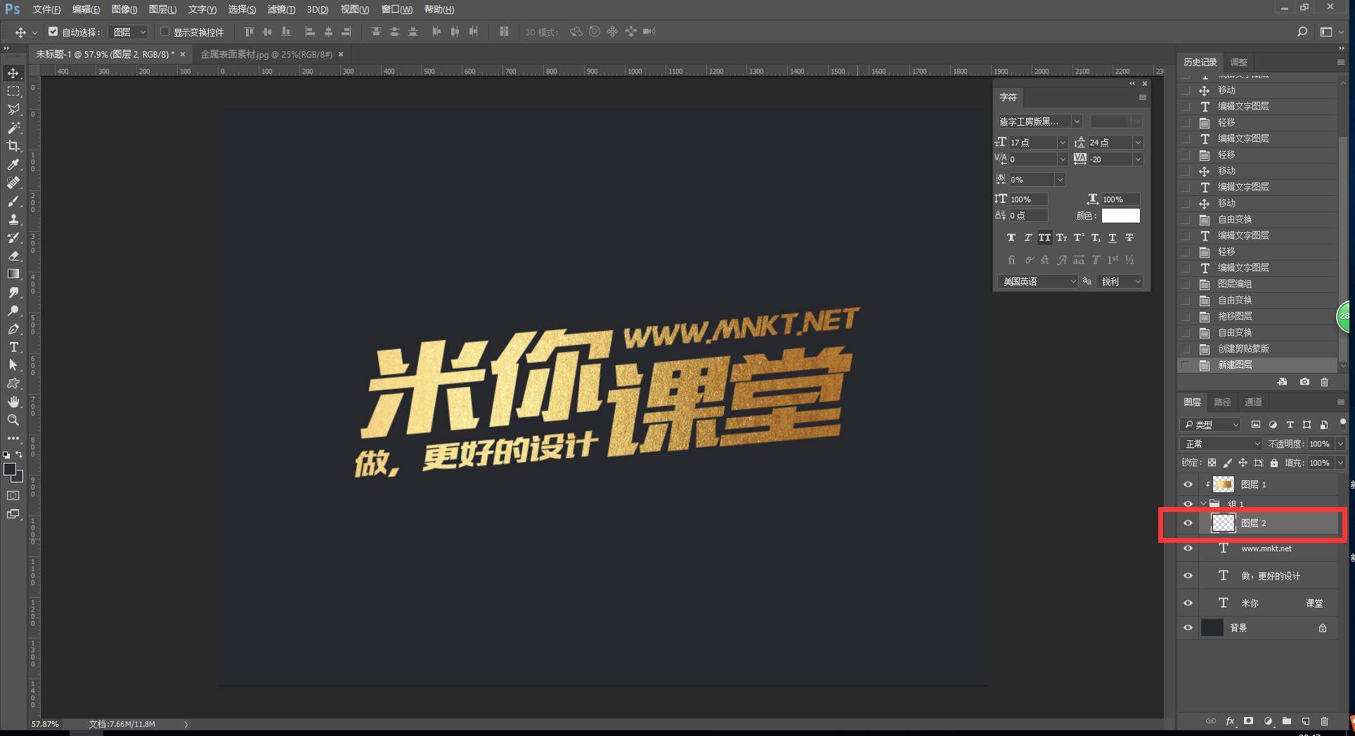Image resolution: width=1355 pixels, height=736 pixels.
Task: Select the Magic Wand tool
Action: point(13,128)
